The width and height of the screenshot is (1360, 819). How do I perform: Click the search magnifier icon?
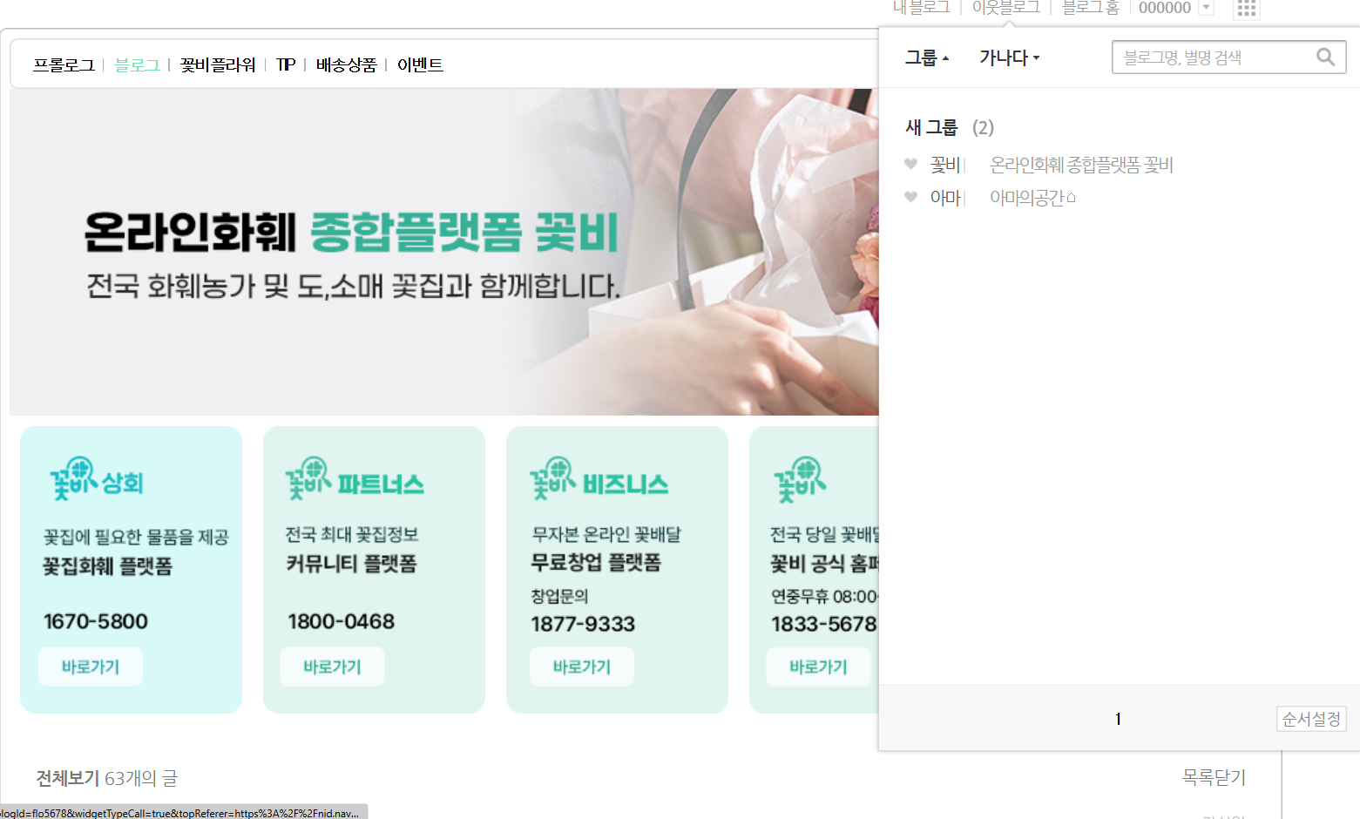[1325, 58]
